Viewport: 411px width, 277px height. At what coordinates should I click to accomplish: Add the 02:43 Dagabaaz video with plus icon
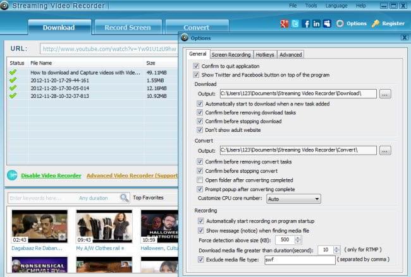[62, 237]
